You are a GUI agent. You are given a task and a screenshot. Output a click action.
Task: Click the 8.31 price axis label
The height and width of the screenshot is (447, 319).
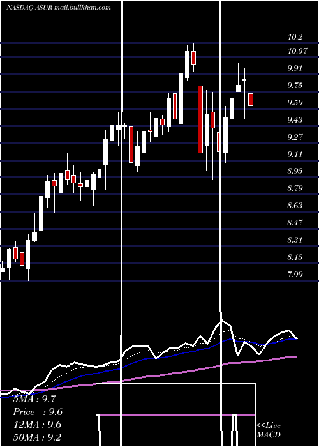(295, 239)
